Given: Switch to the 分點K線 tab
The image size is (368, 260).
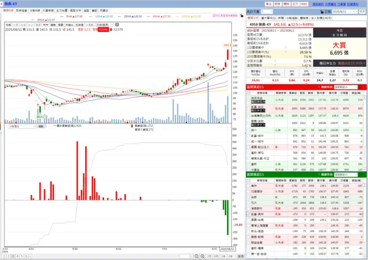Looking at the screenshot, I should click(35, 10).
